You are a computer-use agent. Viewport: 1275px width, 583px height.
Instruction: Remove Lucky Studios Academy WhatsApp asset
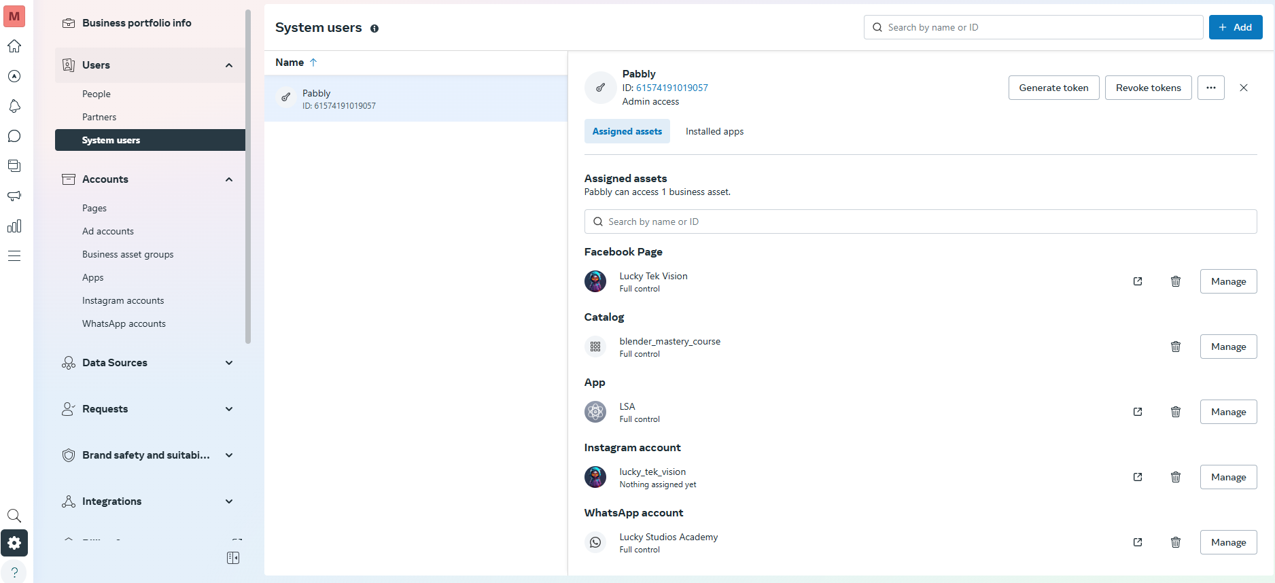1176,542
